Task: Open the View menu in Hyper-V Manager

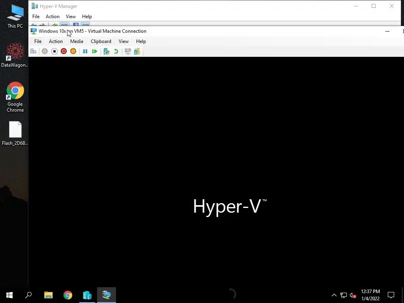Action: 71,17
